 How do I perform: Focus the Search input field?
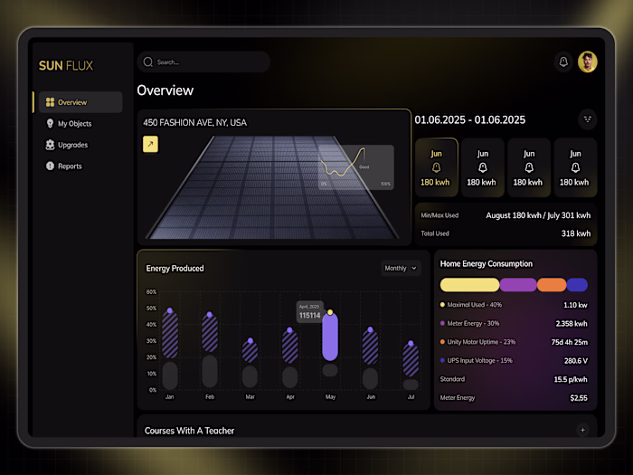tap(203, 62)
